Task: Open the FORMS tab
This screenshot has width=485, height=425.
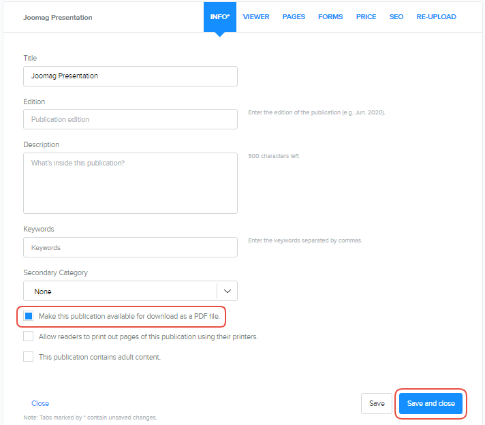Action: coord(330,17)
